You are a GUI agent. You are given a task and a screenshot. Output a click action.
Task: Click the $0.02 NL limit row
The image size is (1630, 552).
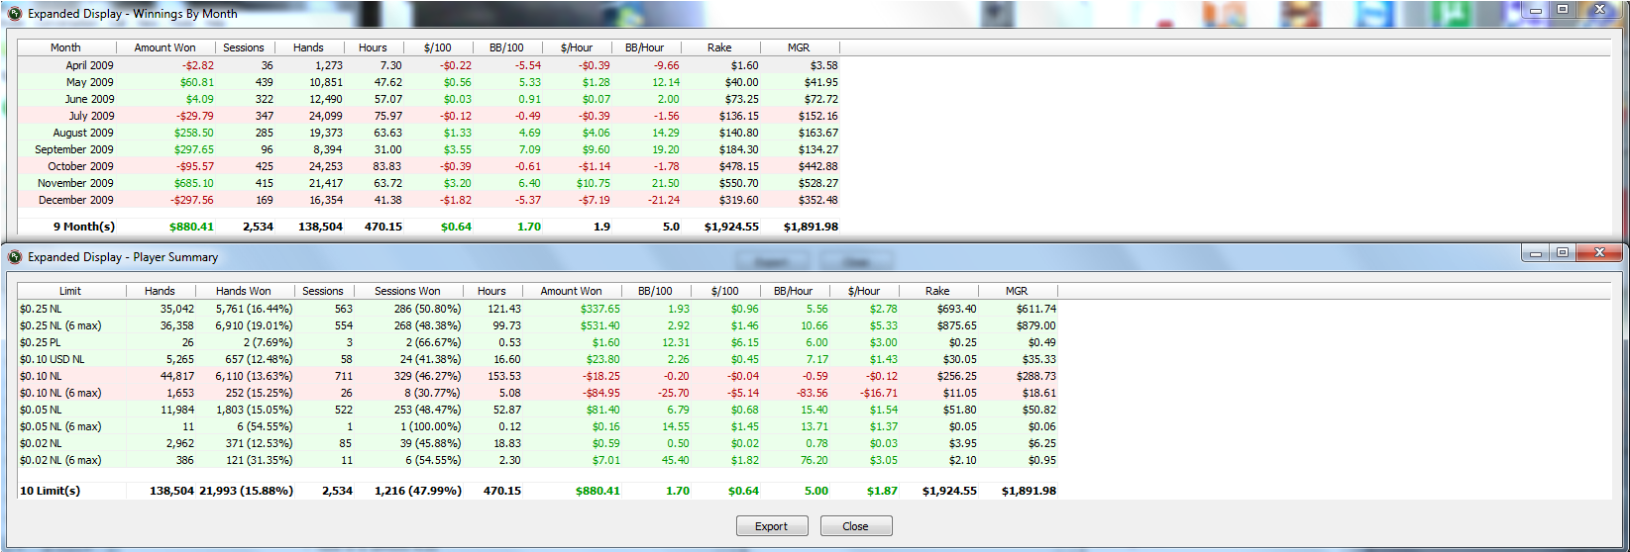coord(537,443)
